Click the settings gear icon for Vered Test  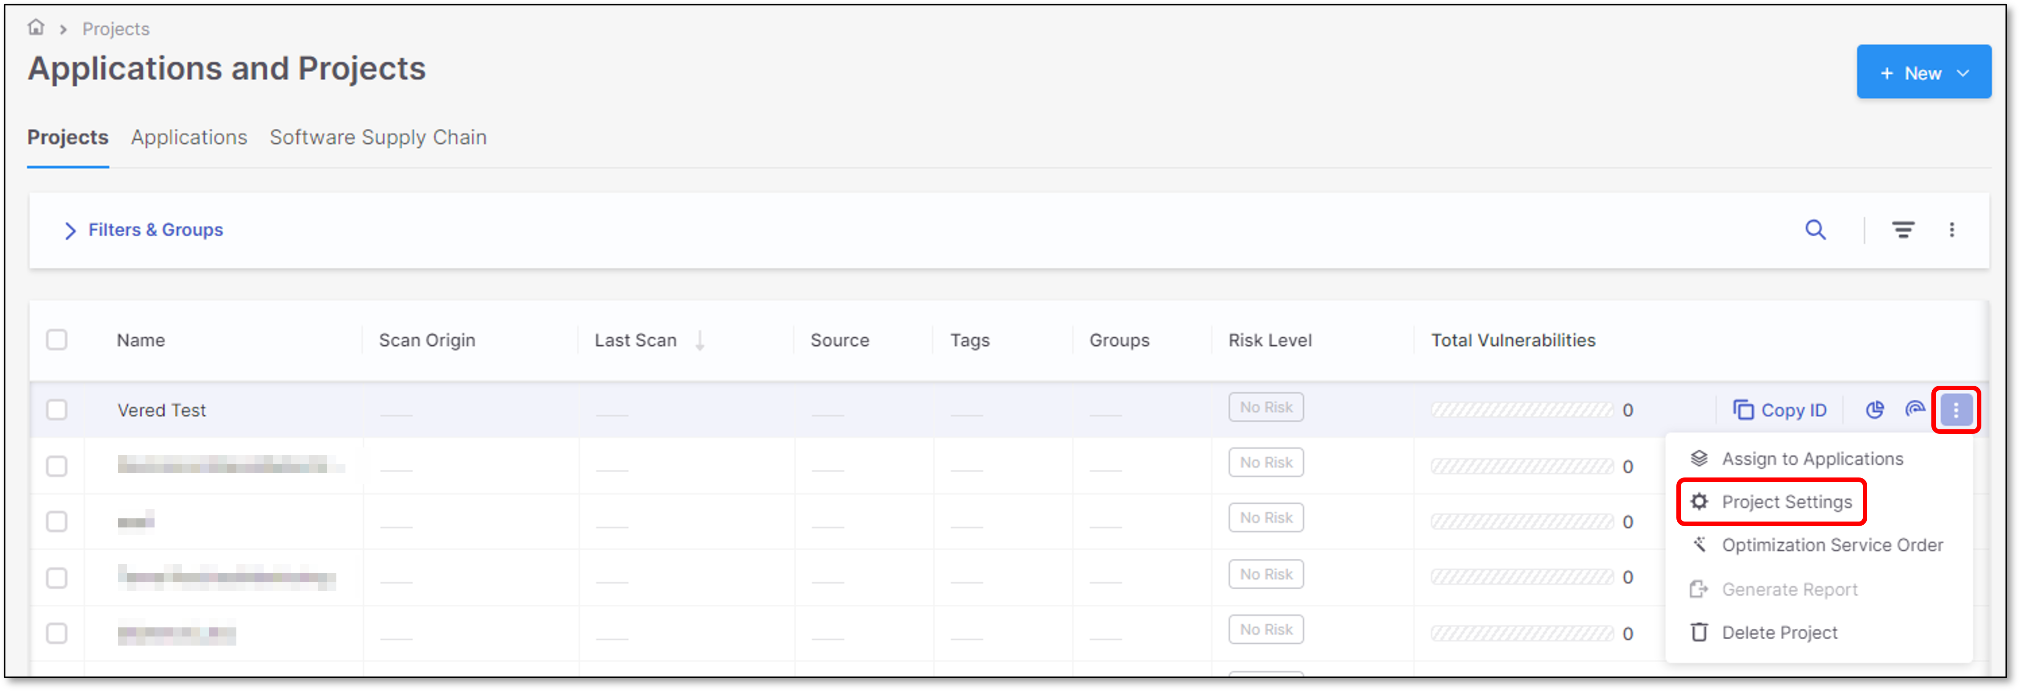1698,502
